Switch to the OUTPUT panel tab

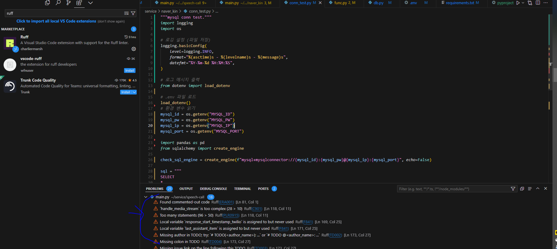tap(186, 189)
